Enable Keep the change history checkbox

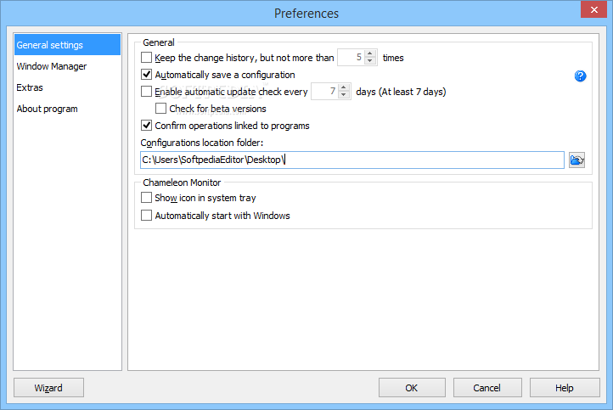tap(146, 58)
